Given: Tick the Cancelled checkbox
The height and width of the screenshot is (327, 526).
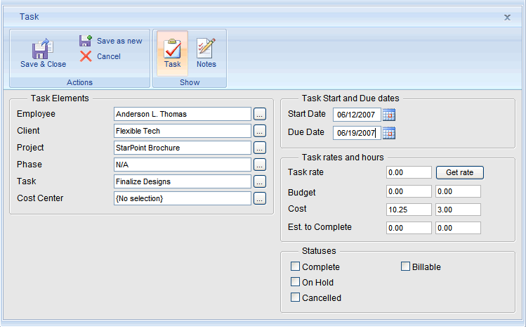Looking at the screenshot, I should pyautogui.click(x=295, y=297).
